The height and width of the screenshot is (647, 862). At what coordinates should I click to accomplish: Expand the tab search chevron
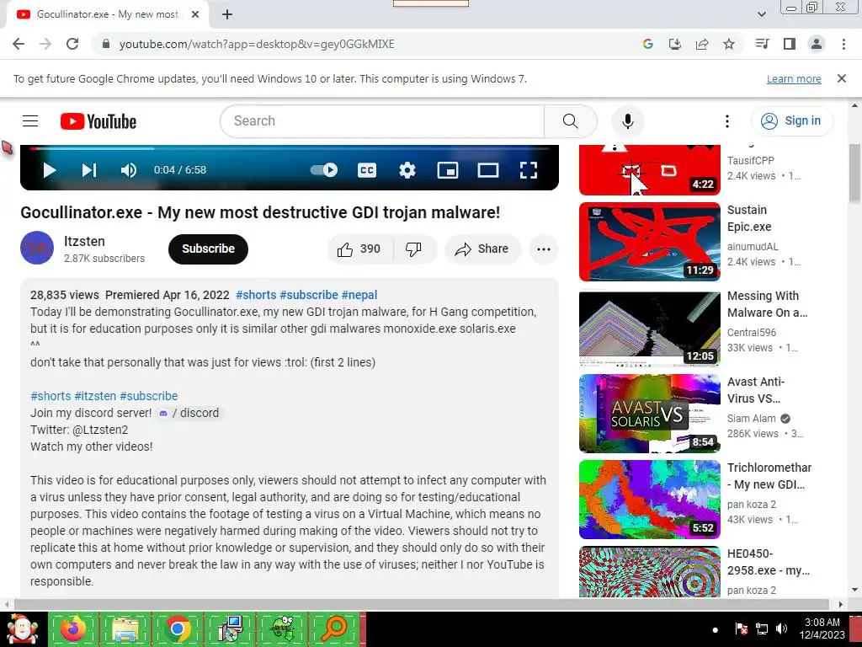point(761,14)
